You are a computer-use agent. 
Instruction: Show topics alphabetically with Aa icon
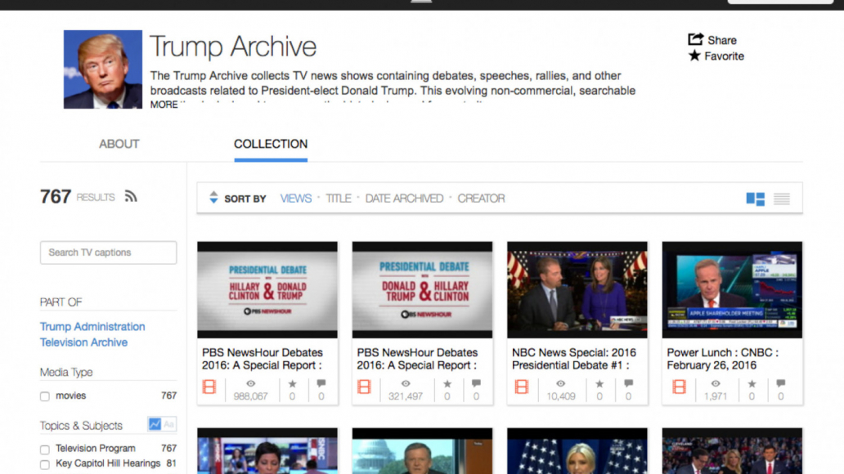pos(169,424)
